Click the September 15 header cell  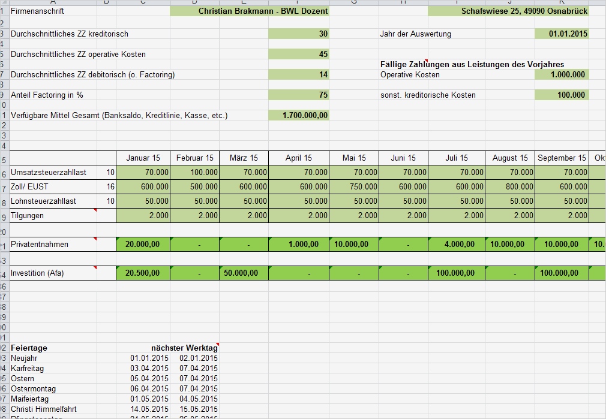point(562,158)
